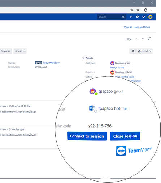Viewport: 161px width, 183px height.
Task: Click the reporter avatar beside tpapaco hotmail
Action: (112, 72)
